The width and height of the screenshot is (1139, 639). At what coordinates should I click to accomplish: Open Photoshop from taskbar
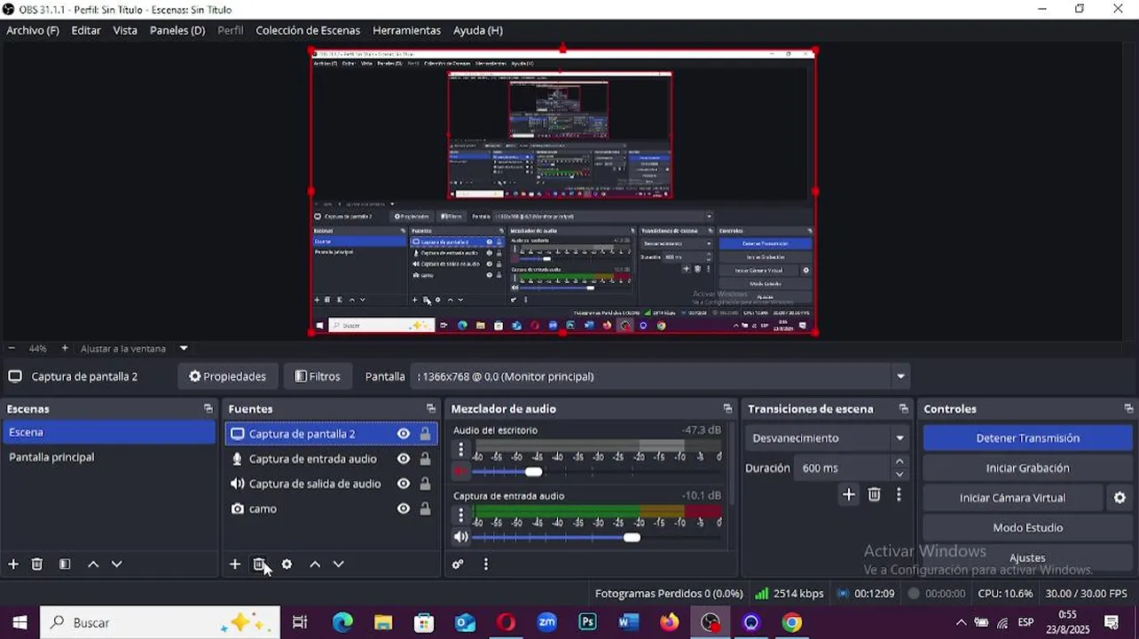point(588,623)
